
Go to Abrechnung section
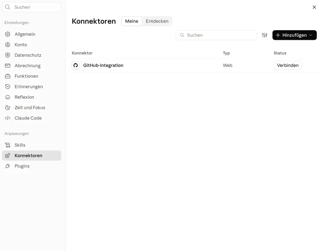[32, 66]
